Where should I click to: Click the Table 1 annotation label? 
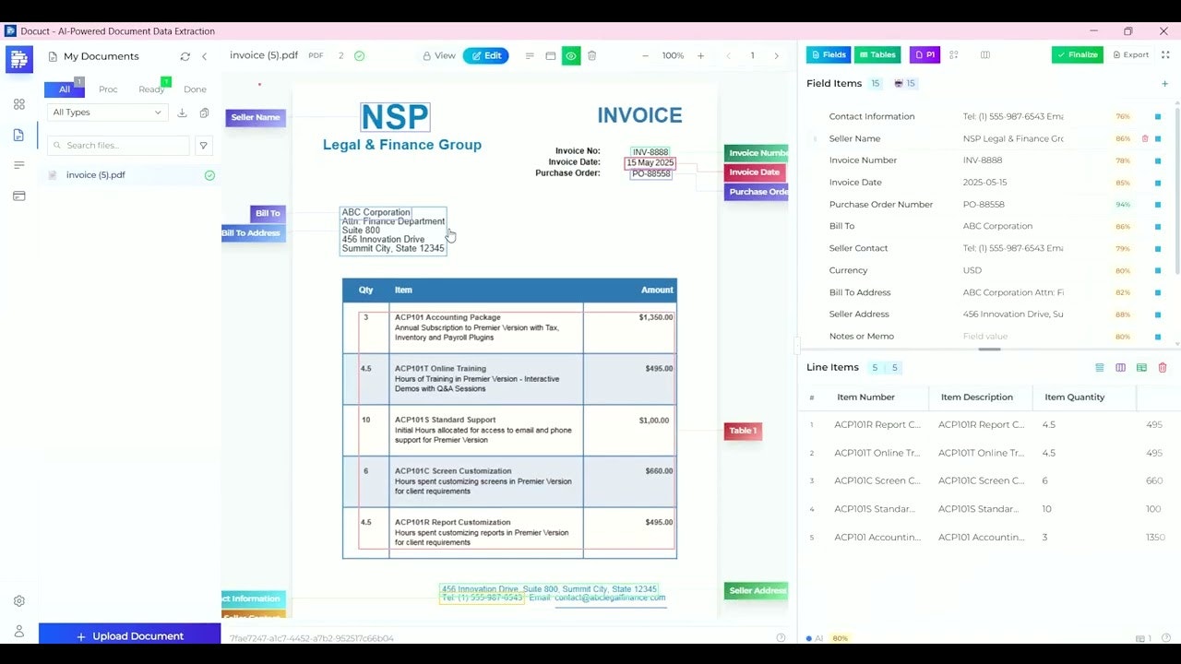(743, 431)
